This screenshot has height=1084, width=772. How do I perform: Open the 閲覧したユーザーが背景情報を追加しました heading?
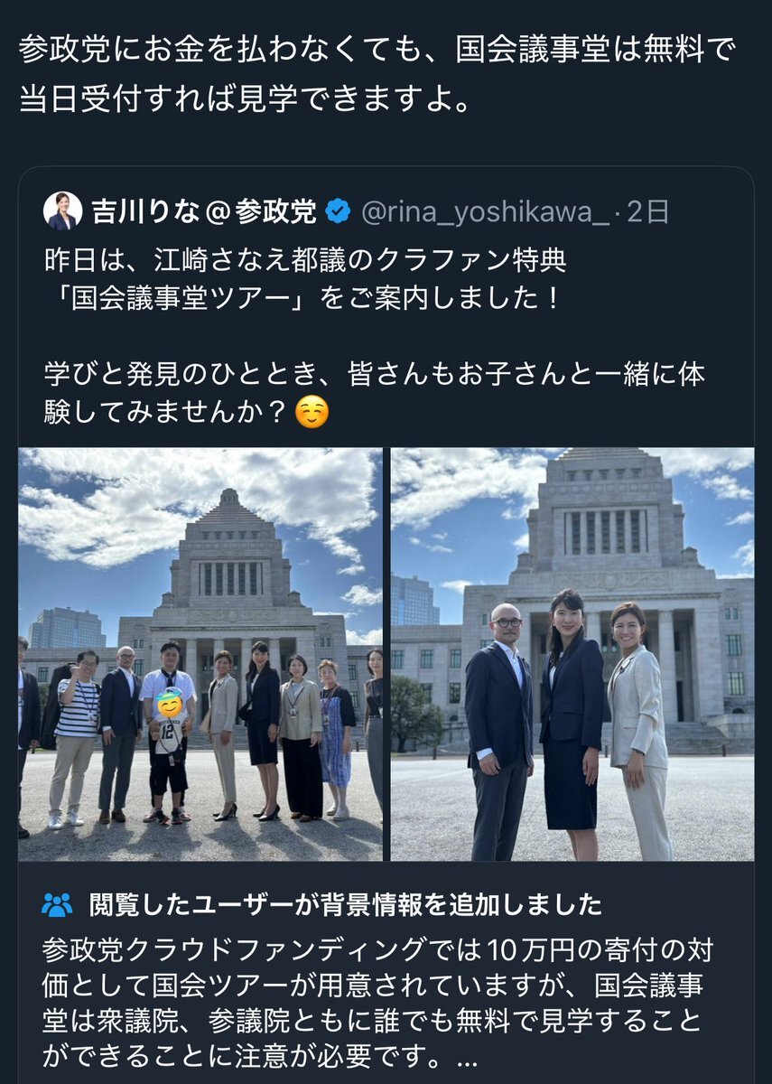pyautogui.click(x=345, y=903)
